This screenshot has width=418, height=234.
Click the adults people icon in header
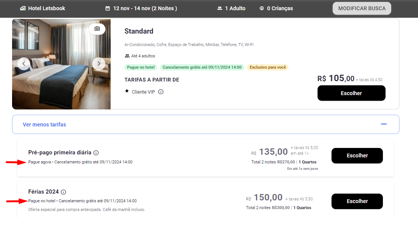click(220, 8)
